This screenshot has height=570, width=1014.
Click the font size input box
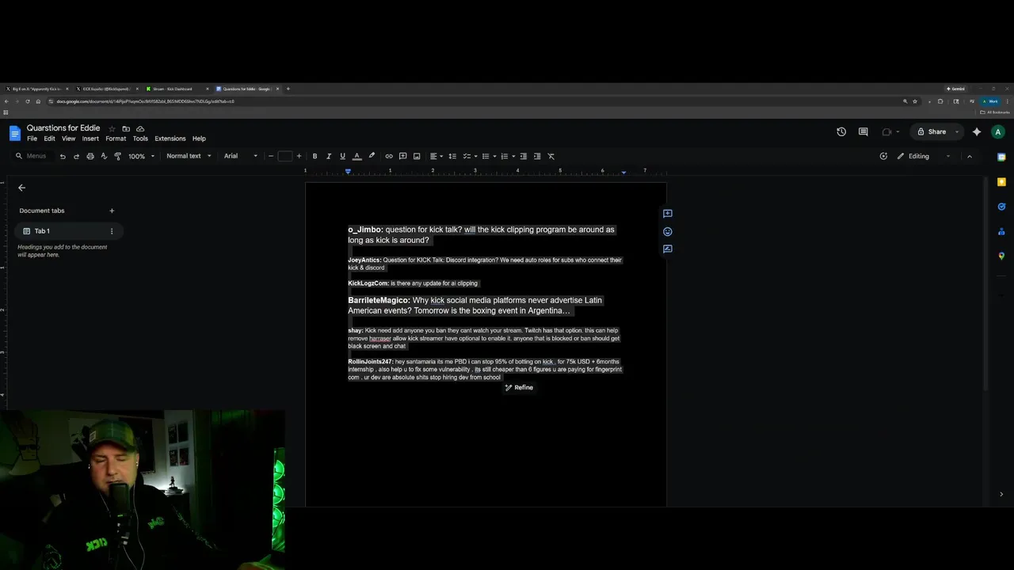coord(285,156)
